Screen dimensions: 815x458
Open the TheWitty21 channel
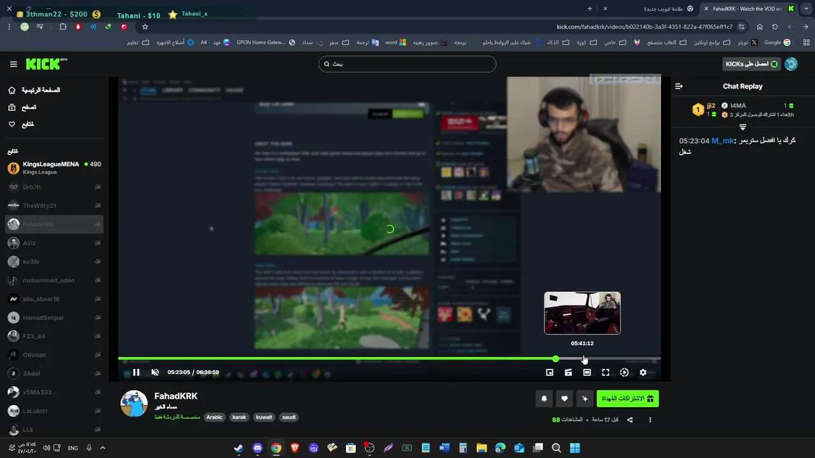pyautogui.click(x=54, y=205)
